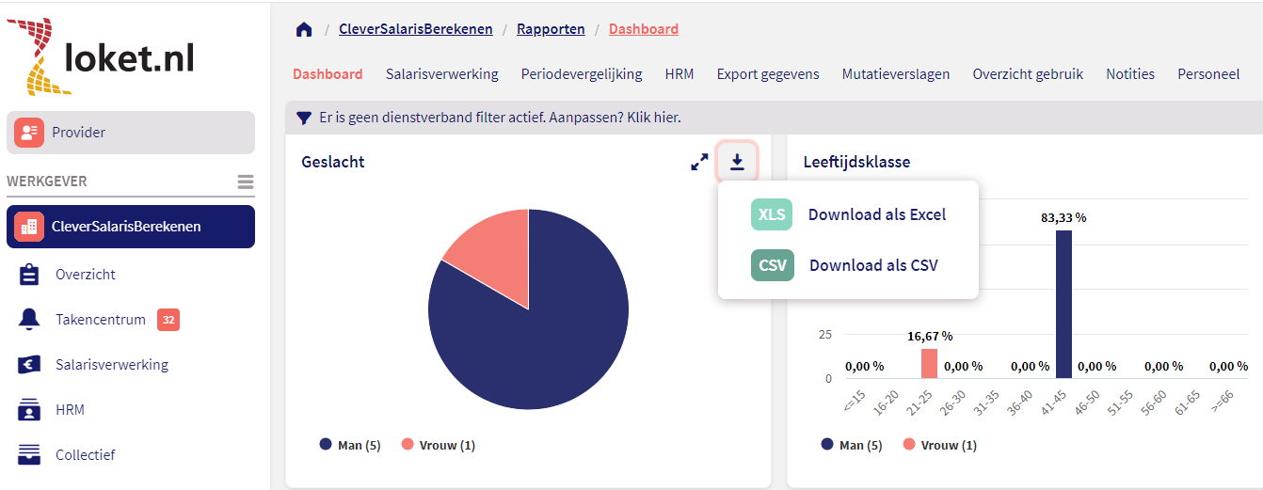Choose Download als CSV
This screenshot has height=490, width=1263.
(x=872, y=265)
